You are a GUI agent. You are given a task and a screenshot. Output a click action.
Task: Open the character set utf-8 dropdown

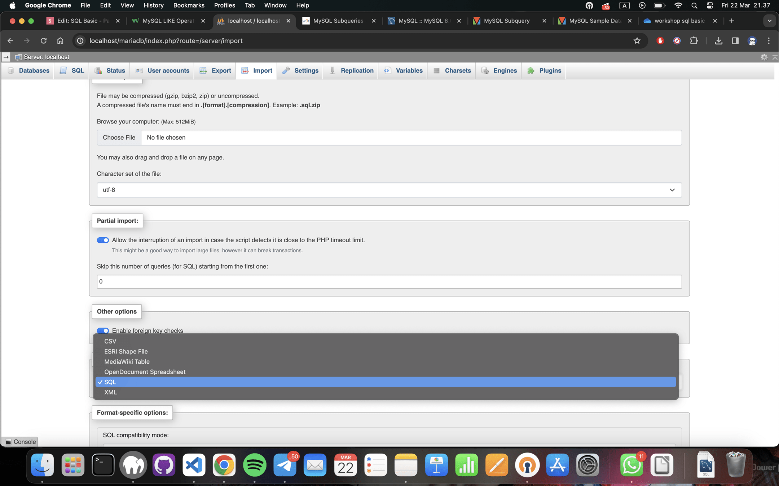pyautogui.click(x=389, y=190)
